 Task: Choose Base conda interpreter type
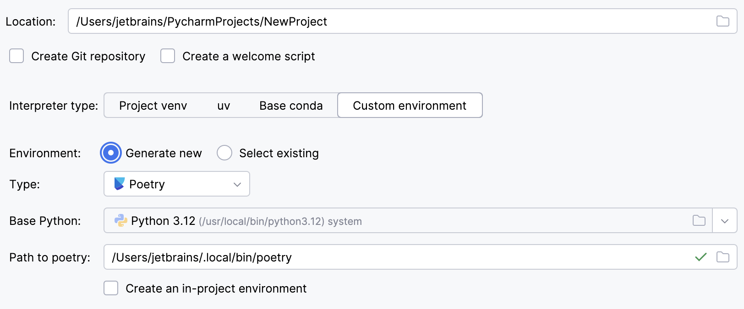[x=291, y=106]
